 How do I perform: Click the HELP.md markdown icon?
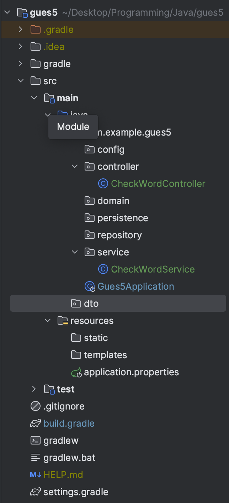[35, 475]
